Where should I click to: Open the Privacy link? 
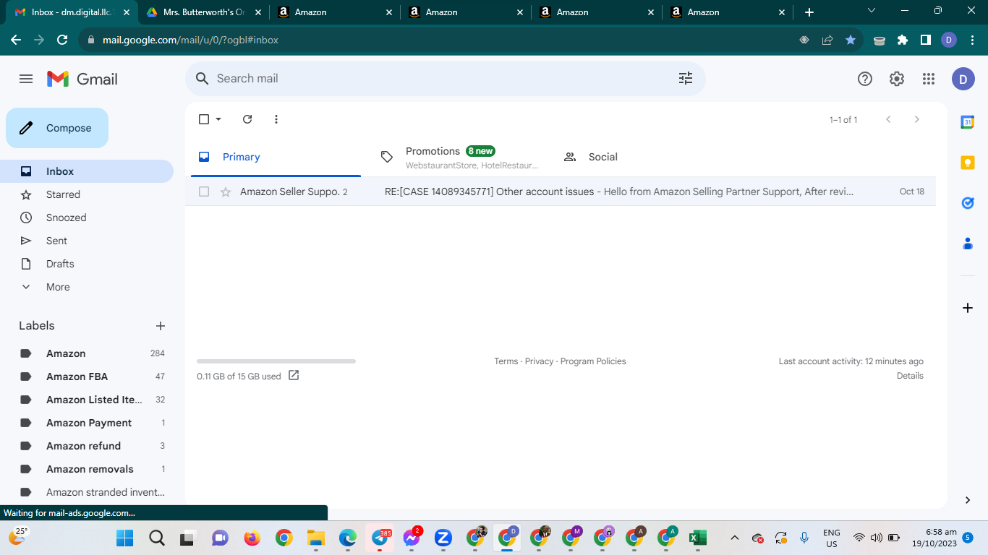click(539, 361)
